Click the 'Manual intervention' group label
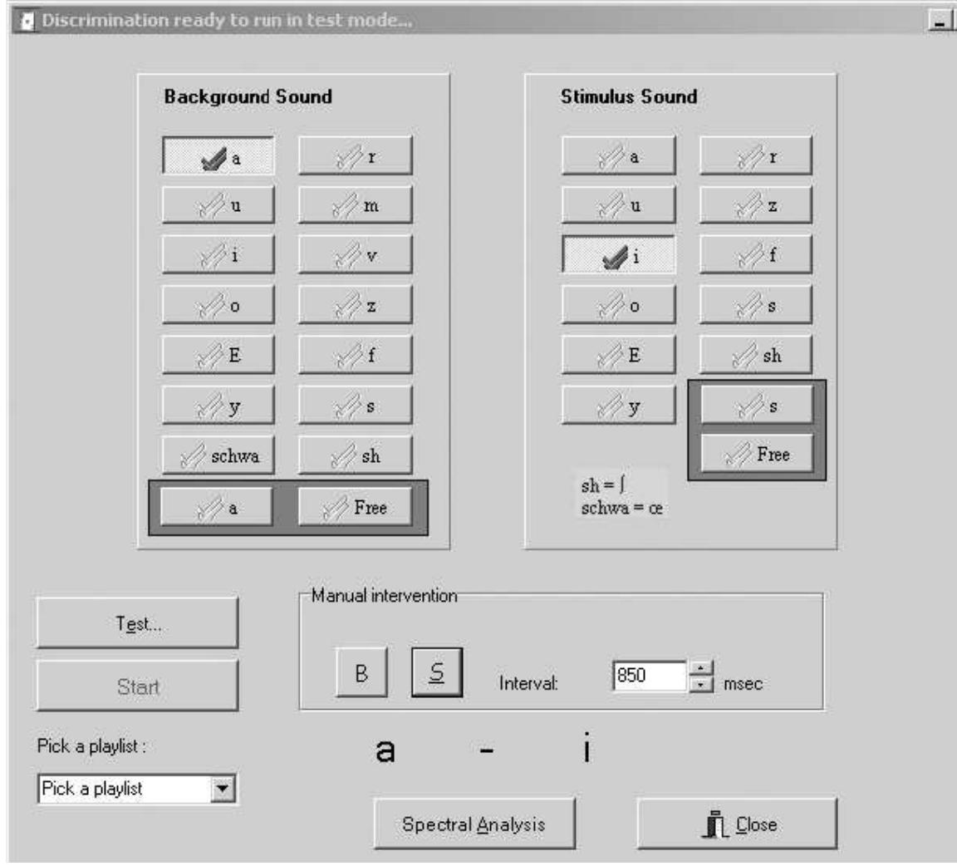 pos(384,595)
